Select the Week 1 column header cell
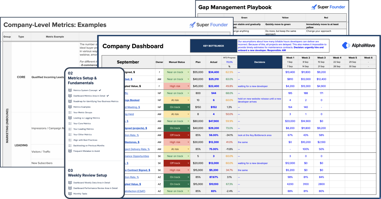The width and height of the screenshot is (381, 199). click(x=290, y=58)
